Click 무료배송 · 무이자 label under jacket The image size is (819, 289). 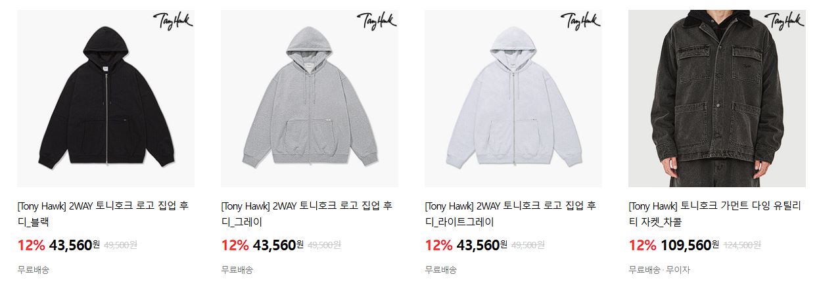[659, 270]
